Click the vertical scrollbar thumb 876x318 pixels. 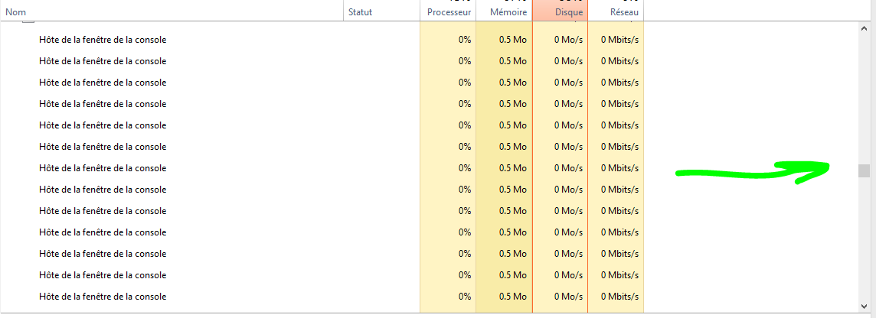point(865,170)
